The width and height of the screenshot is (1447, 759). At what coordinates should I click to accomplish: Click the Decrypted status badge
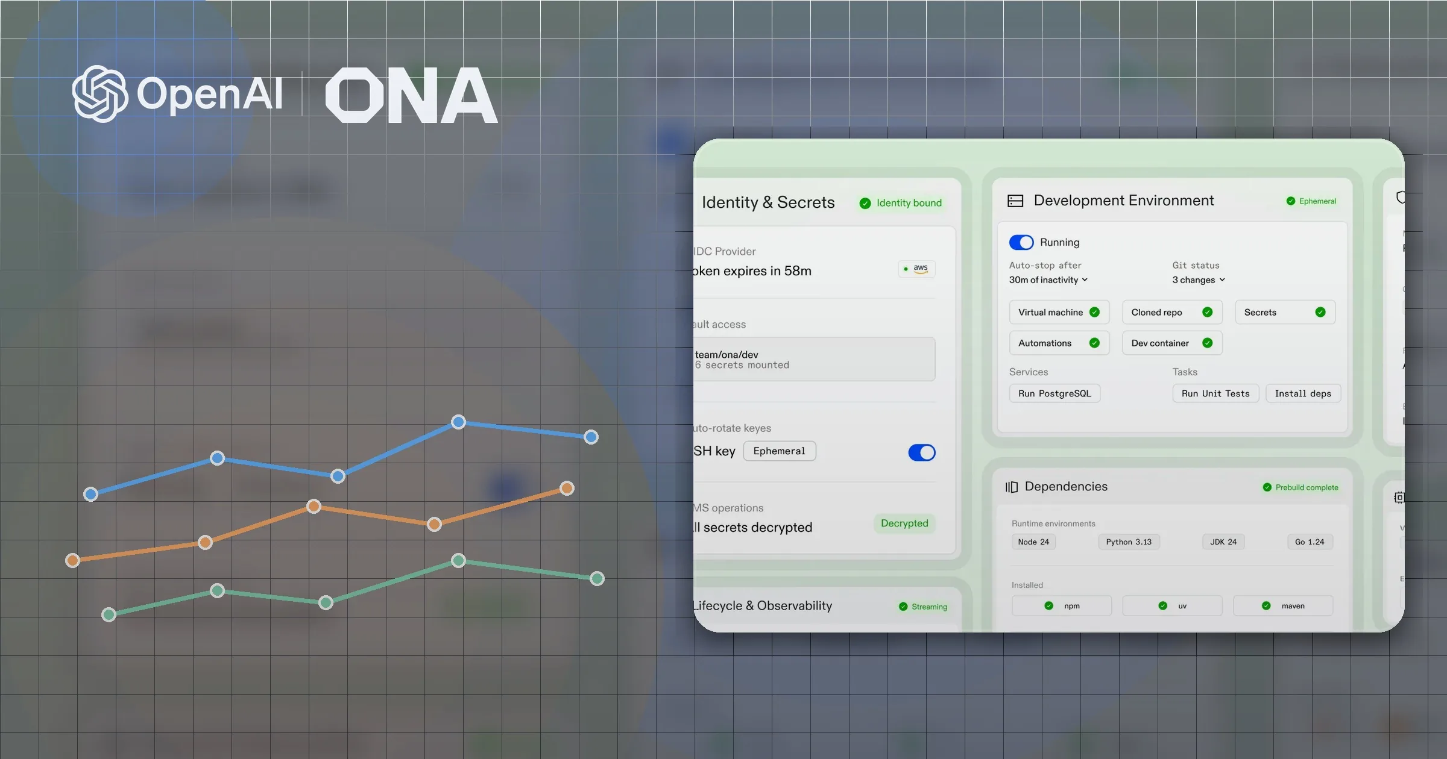click(904, 523)
